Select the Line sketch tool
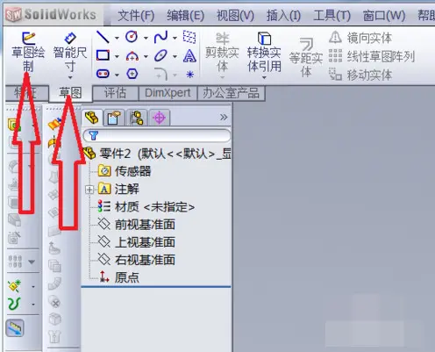435x352 pixels. [x=103, y=37]
